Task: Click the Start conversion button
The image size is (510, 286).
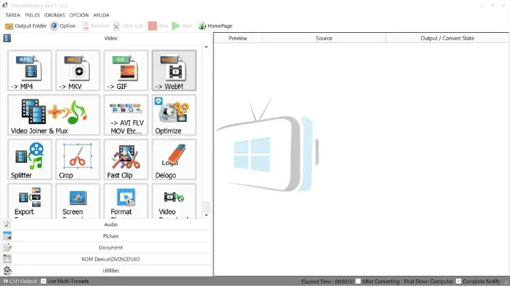Action: pos(182,26)
